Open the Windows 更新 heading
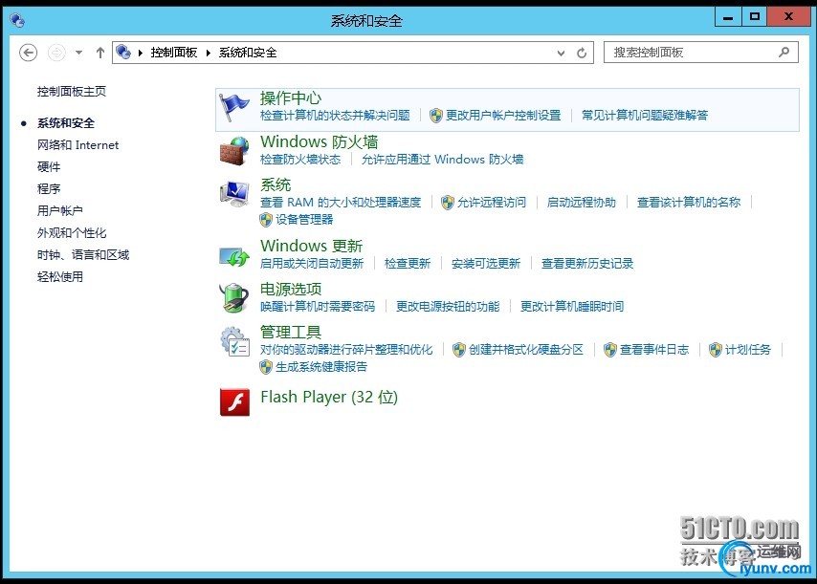Screen dimensions: 817x584 pos(311,246)
